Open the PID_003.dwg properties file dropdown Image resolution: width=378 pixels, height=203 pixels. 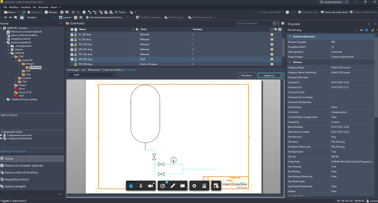click(356, 30)
